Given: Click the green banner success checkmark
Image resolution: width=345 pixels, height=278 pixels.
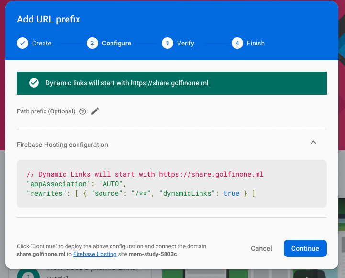Looking at the screenshot, I should (34, 83).
